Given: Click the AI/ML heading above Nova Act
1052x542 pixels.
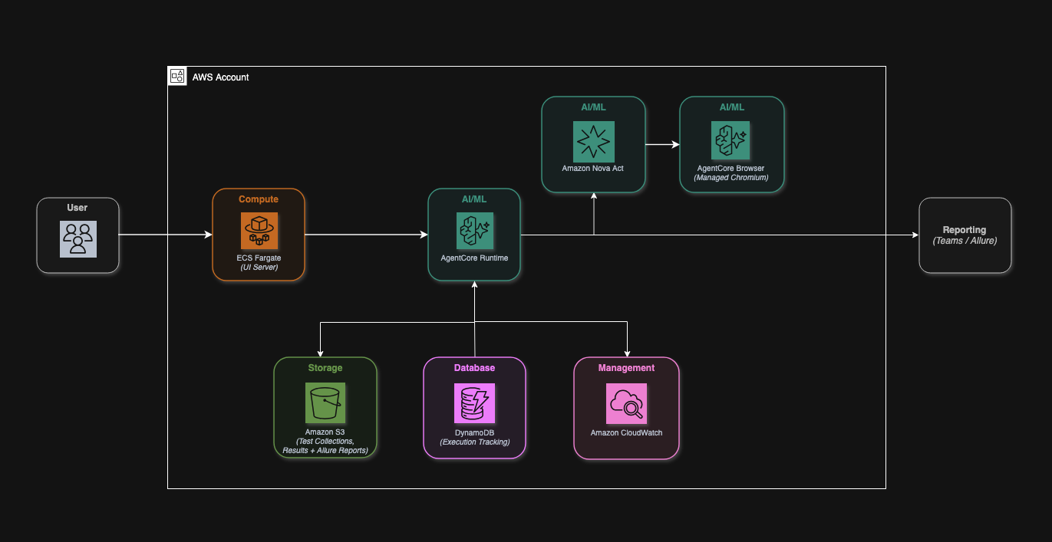Looking at the screenshot, I should 593,107.
